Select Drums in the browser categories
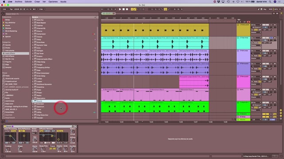This screenshot has height=159, width=284. 8,48
